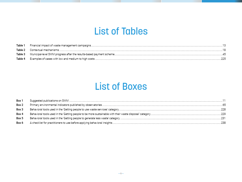Open Table 1 financial impact of campaigns entry

pyautogui.click(x=60, y=45)
